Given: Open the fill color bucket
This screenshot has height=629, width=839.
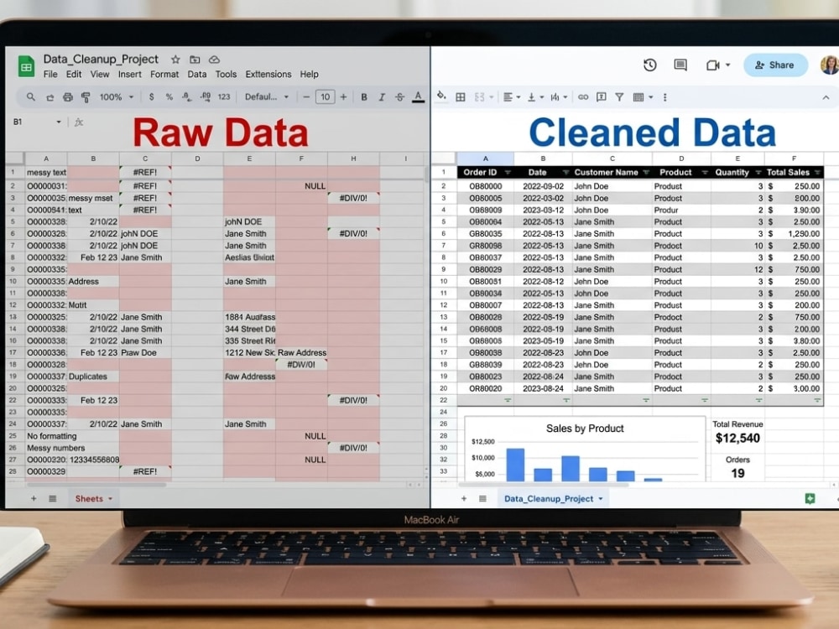Looking at the screenshot, I should (441, 96).
